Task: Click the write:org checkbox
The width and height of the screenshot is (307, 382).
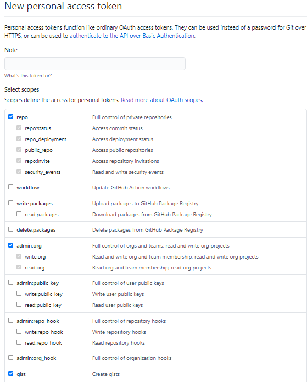Action: 19,256
